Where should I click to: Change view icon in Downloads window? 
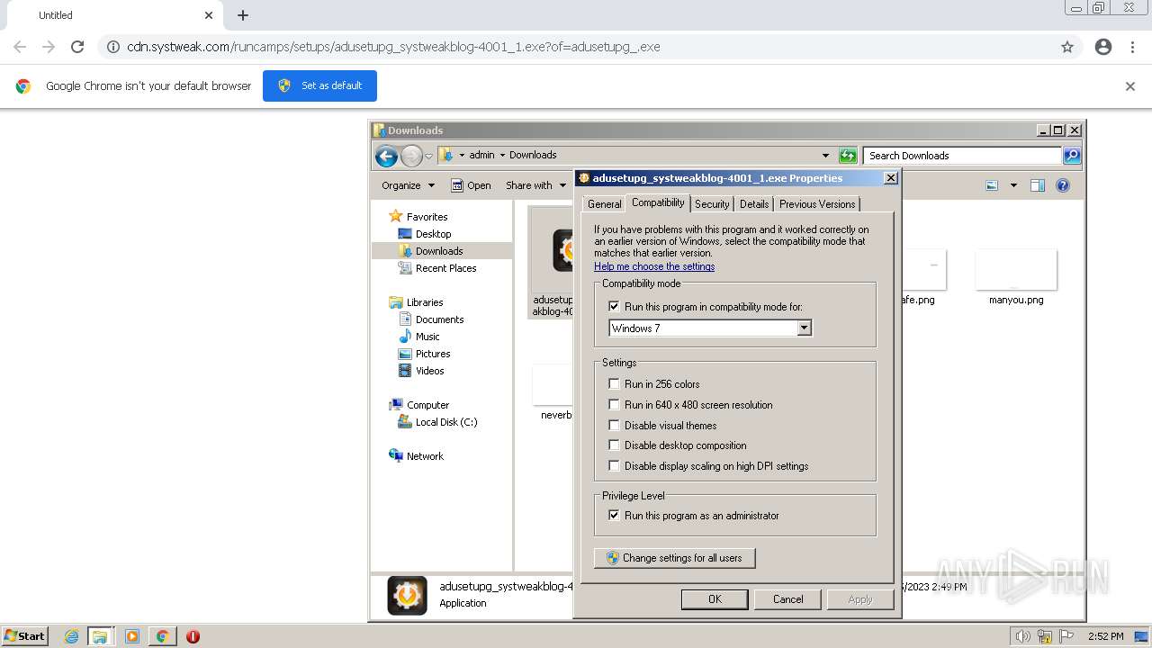point(992,185)
